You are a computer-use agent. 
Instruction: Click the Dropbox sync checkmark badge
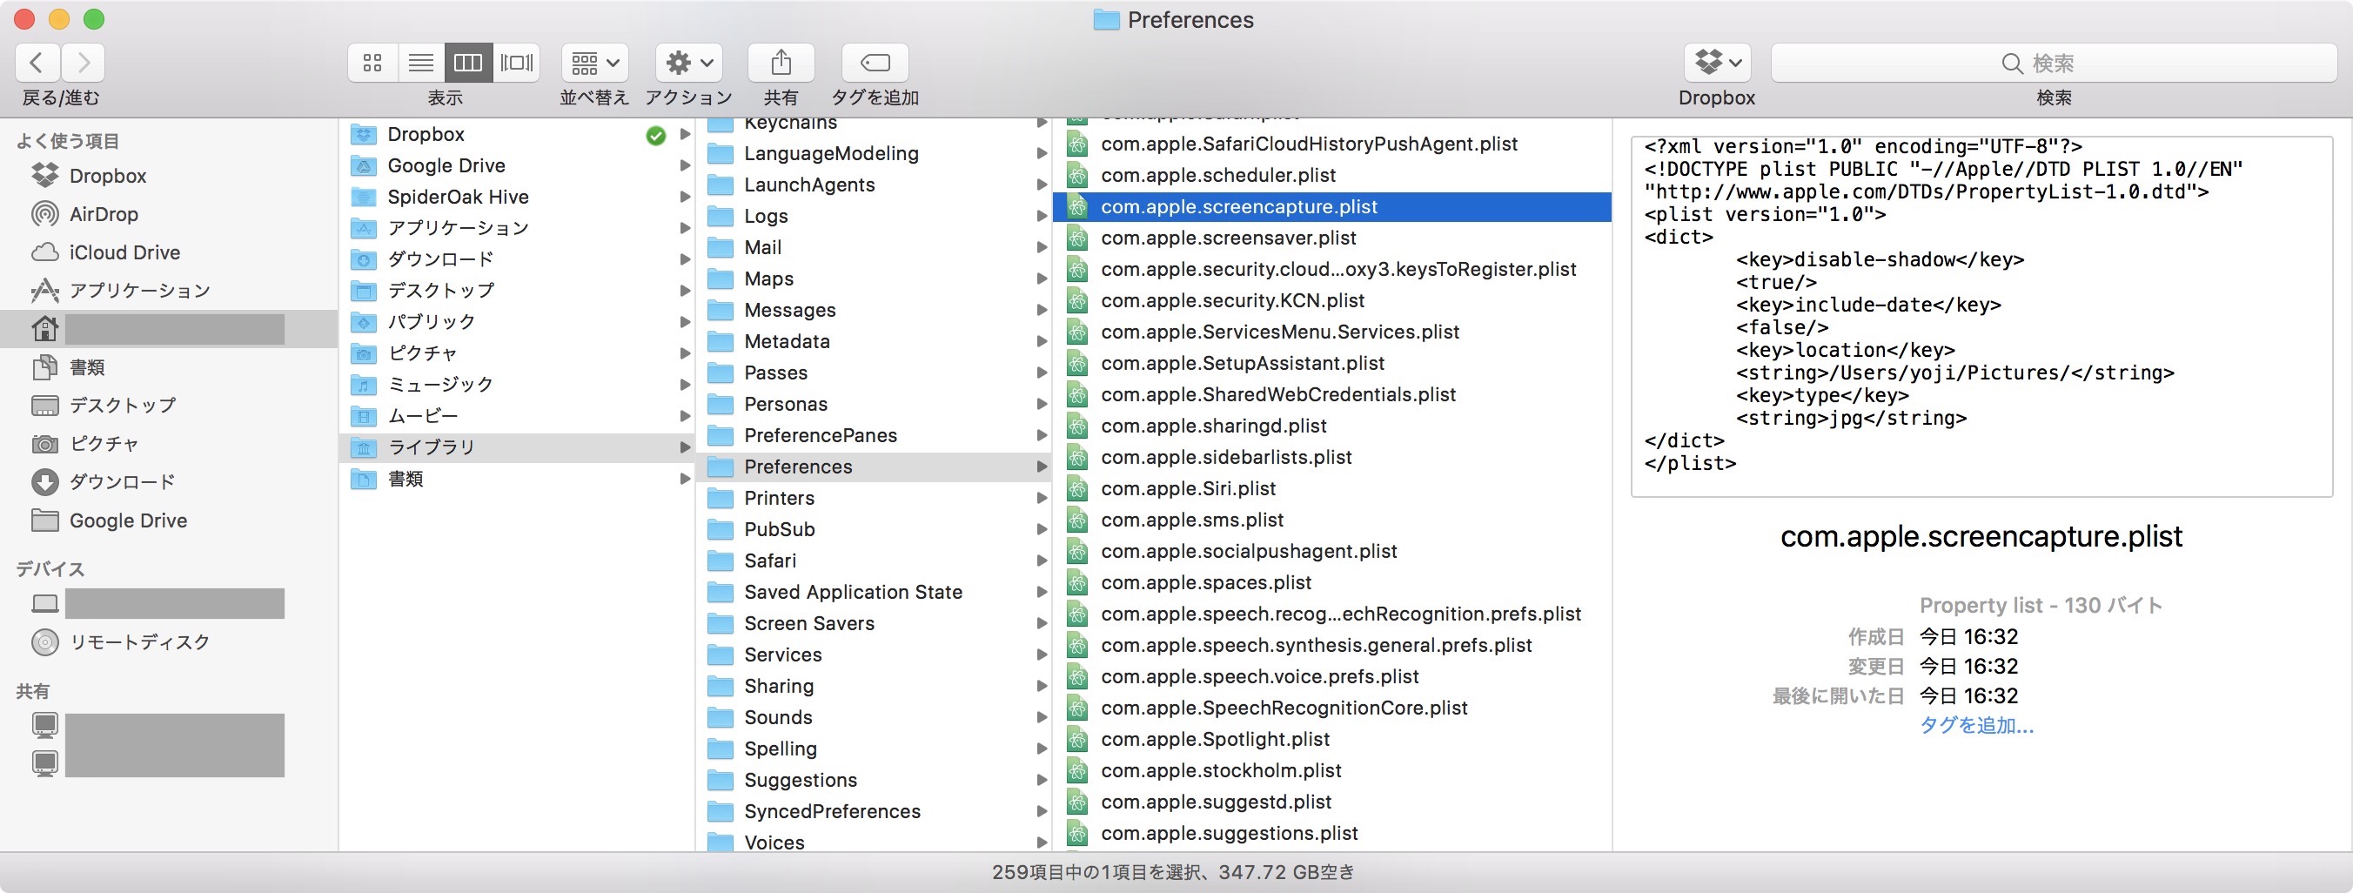(656, 135)
